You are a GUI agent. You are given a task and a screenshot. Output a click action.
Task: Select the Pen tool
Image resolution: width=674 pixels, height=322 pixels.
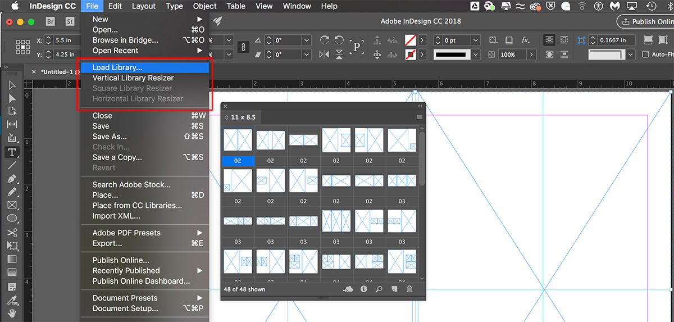coord(12,179)
